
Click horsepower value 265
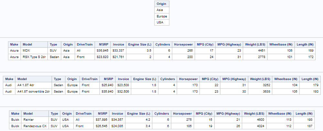pyautogui.click(x=183, y=51)
